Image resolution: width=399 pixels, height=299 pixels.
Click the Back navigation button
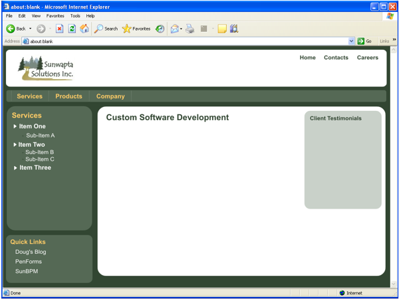pos(16,29)
